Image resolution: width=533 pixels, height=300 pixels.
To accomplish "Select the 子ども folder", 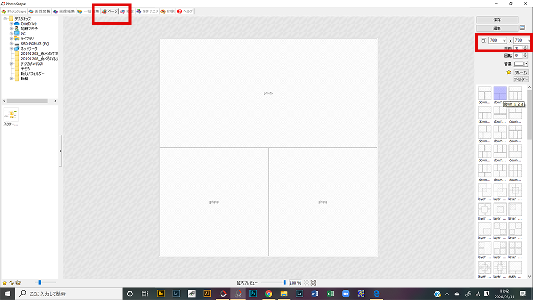I will pyautogui.click(x=25, y=69).
